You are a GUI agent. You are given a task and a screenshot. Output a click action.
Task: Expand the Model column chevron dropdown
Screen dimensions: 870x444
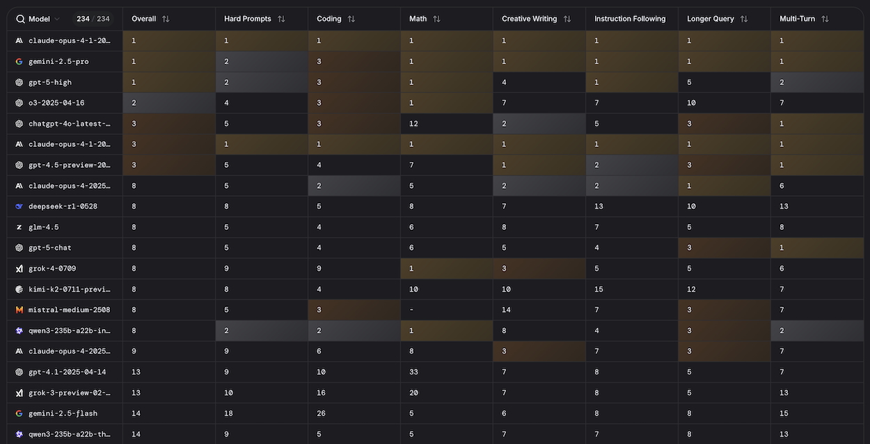(x=57, y=19)
